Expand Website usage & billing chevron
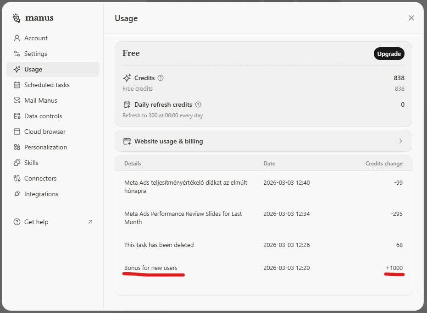 click(x=400, y=141)
